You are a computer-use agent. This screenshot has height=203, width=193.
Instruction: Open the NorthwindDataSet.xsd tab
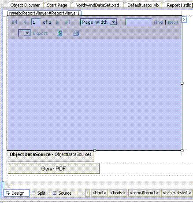click(97, 5)
